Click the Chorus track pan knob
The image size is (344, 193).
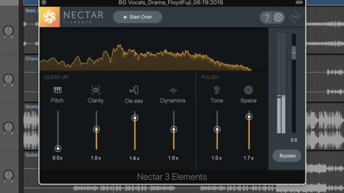tap(9, 79)
